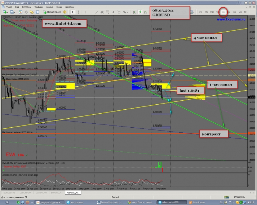Switch to bar chart display icon

[134, 12]
